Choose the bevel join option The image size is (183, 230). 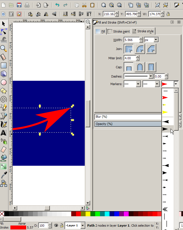coord(151,49)
